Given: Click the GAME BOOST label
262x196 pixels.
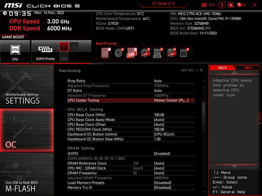Looking at the screenshot, I should pyautogui.click(x=13, y=37).
